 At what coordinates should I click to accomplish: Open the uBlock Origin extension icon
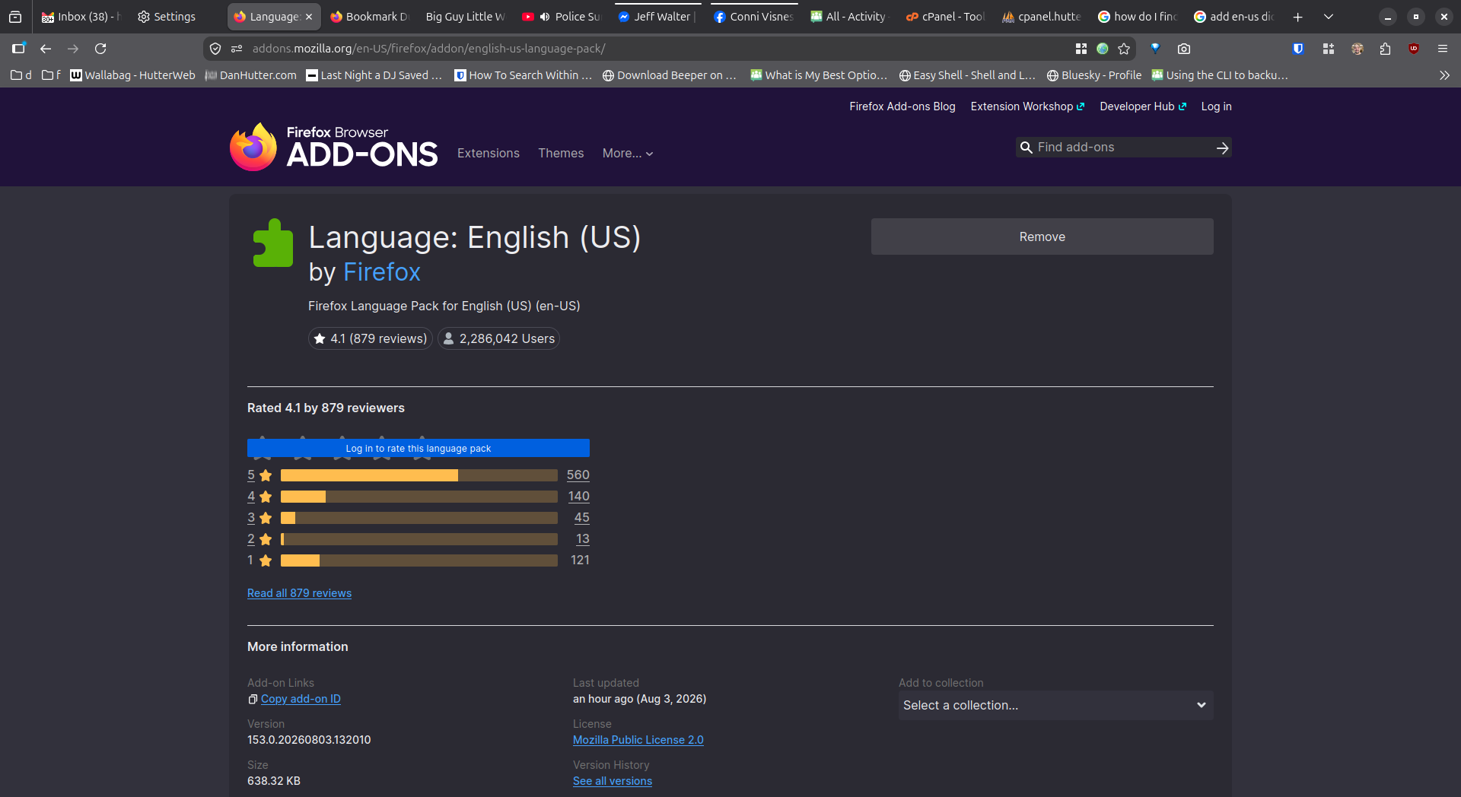pos(1414,49)
